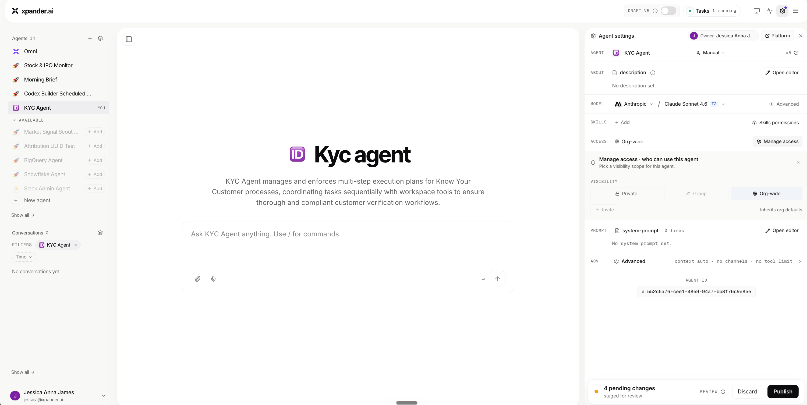Click the Omni agent icon
Viewport: 807px width, 405px height.
pos(16,51)
